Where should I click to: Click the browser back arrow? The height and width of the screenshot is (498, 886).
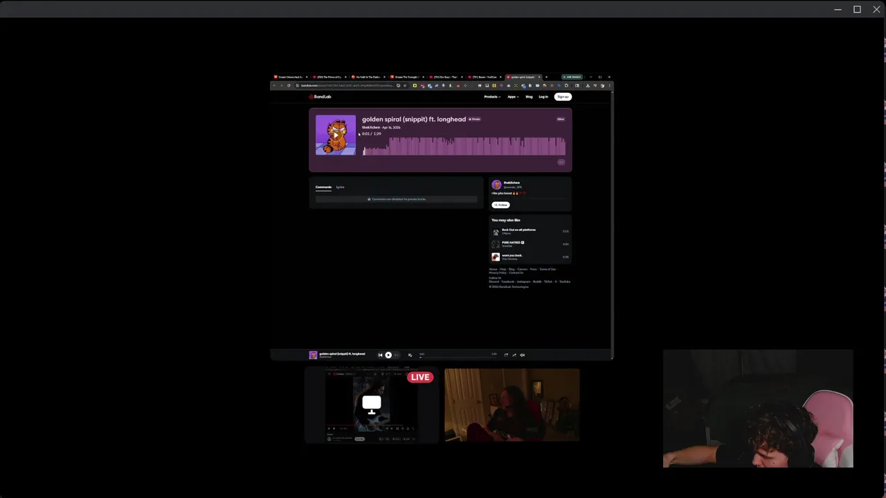click(x=274, y=85)
